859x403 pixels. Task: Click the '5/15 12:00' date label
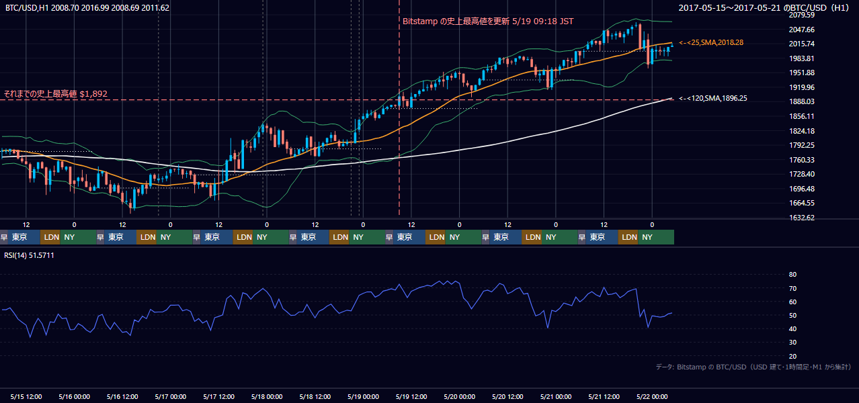click(26, 397)
